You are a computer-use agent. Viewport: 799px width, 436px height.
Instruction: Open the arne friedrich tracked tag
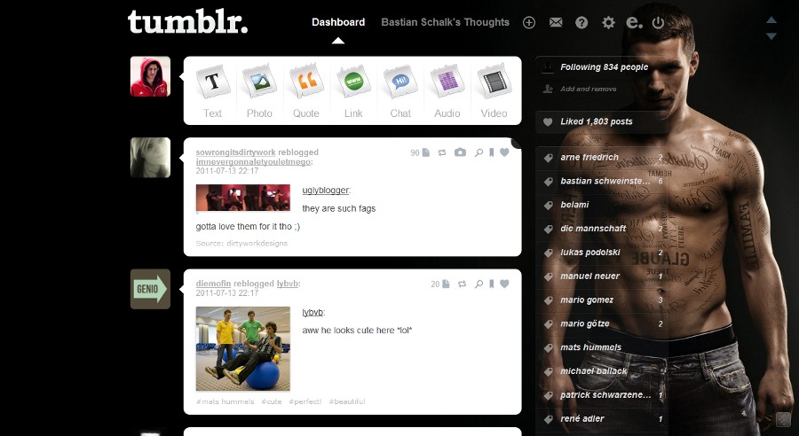(x=601, y=157)
